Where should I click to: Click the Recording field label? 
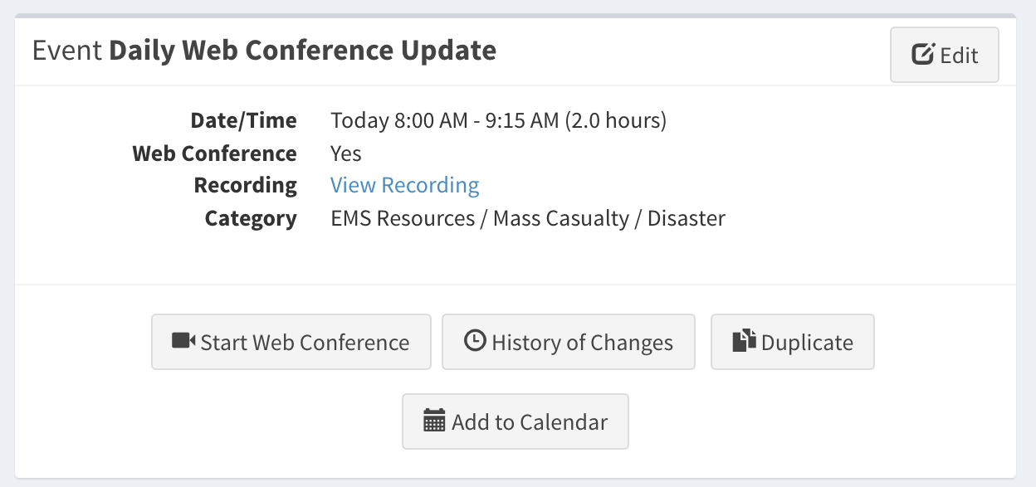tap(246, 185)
